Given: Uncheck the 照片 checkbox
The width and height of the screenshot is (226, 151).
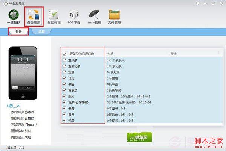Looking at the screenshot, I should pyautogui.click(x=64, y=96).
